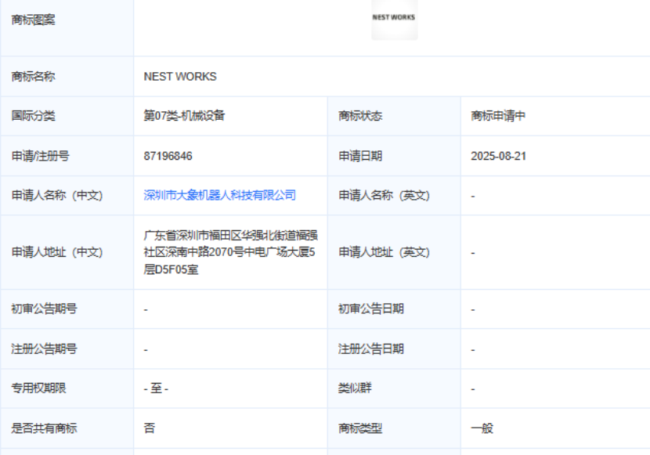Select the 类似群 label
The height and width of the screenshot is (455, 650).
(x=355, y=388)
